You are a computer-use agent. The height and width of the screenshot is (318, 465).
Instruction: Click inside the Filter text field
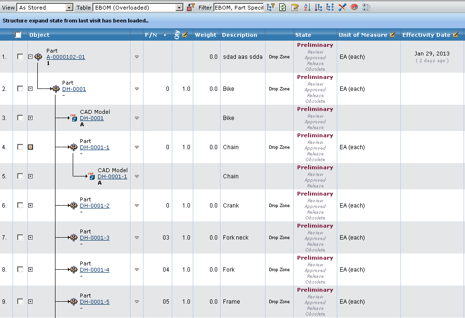click(x=238, y=8)
